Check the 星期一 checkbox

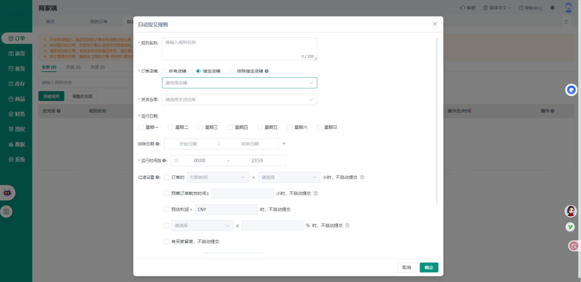tap(141, 128)
